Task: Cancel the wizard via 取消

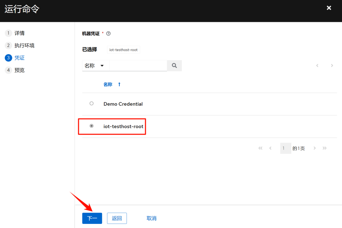Action: (x=152, y=218)
